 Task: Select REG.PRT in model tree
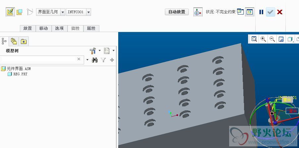[20, 74]
